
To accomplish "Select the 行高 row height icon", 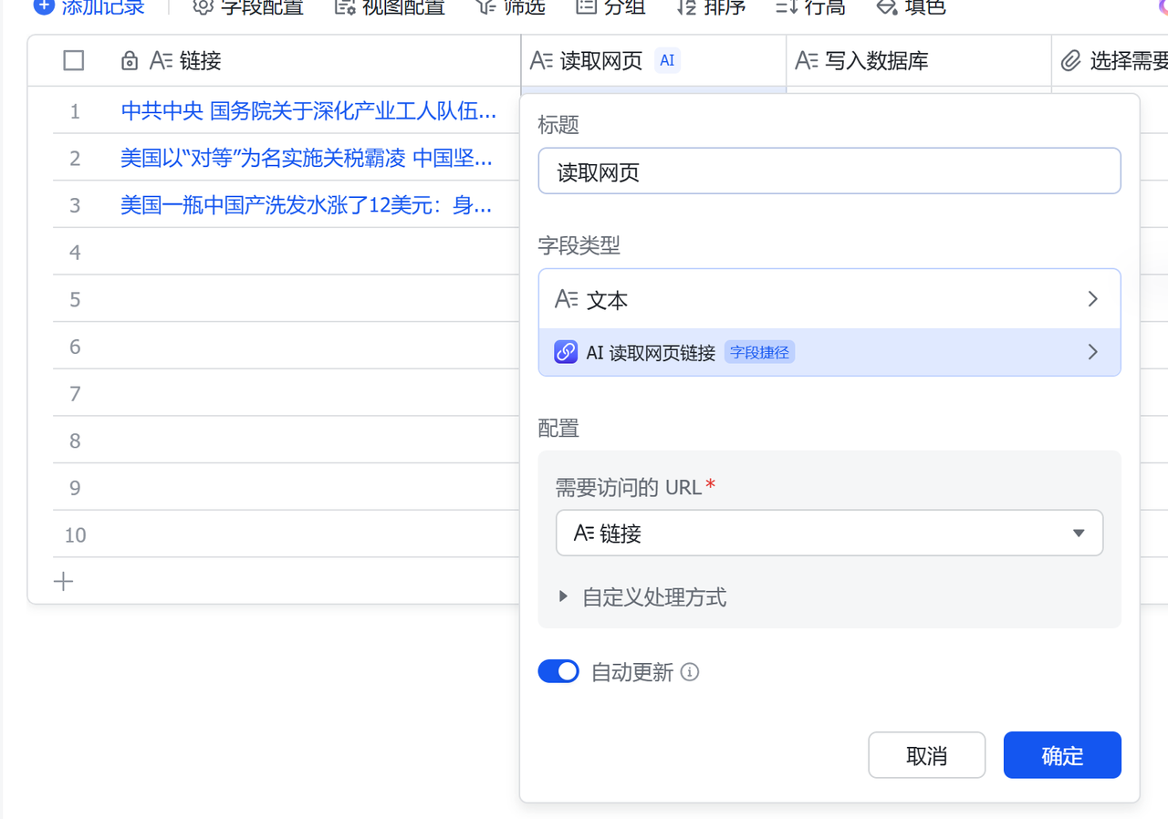I will tap(785, 6).
